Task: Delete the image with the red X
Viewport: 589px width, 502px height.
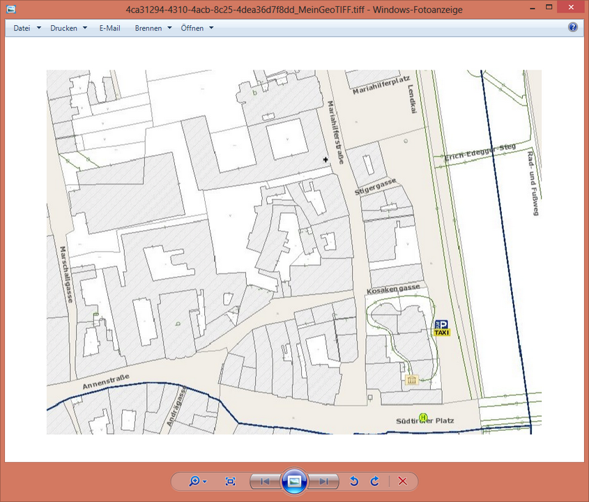Action: 402,481
